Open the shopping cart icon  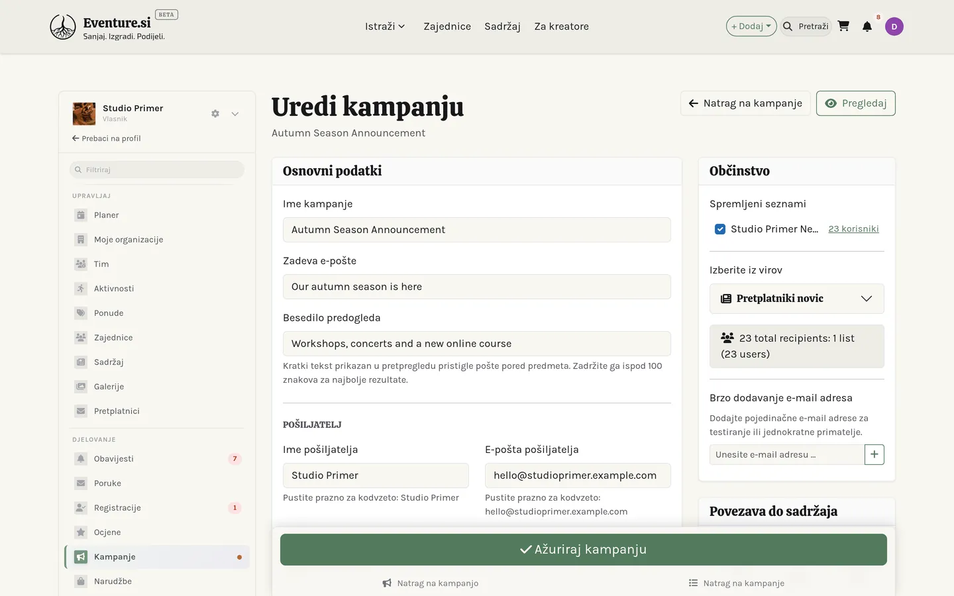[843, 26]
